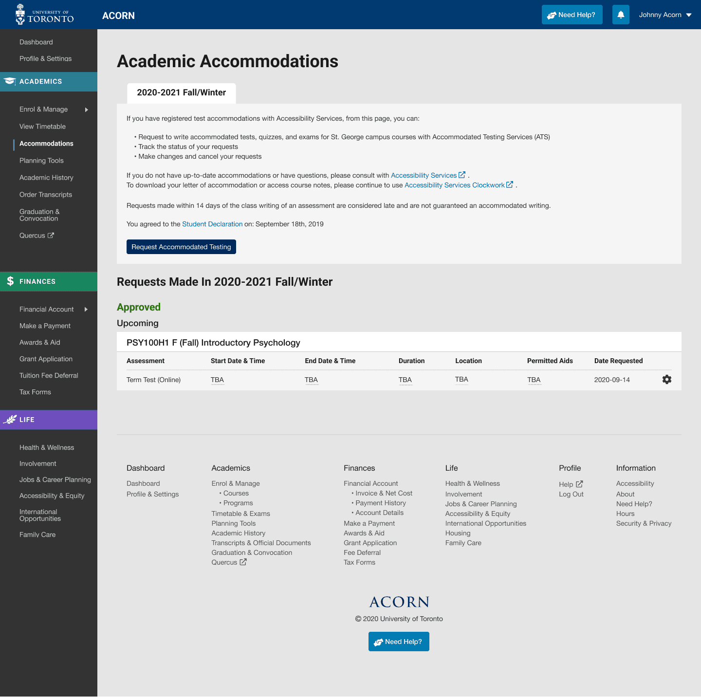The image size is (701, 697).
Task: Click footer Invoice & Net Cost link
Action: click(x=384, y=494)
